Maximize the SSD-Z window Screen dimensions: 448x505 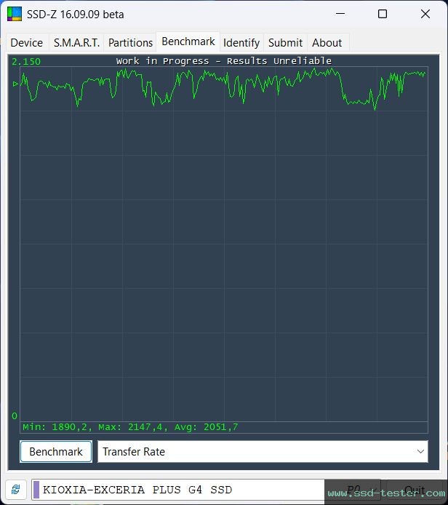(383, 14)
